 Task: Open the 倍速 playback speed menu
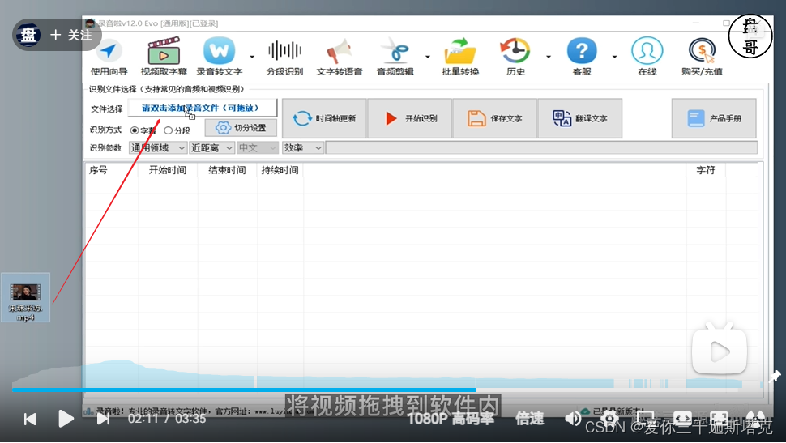tap(530, 419)
